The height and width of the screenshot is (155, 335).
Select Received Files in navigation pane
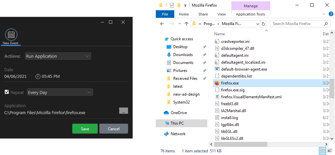point(185,78)
